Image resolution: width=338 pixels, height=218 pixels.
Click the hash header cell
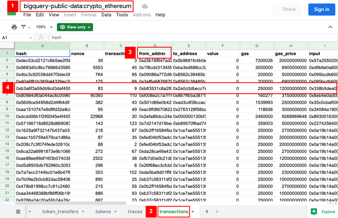pos(42,53)
